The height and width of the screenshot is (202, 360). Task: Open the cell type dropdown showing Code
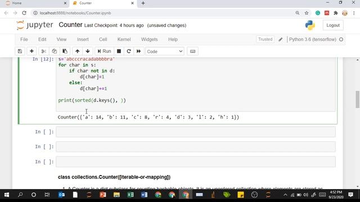165,52
